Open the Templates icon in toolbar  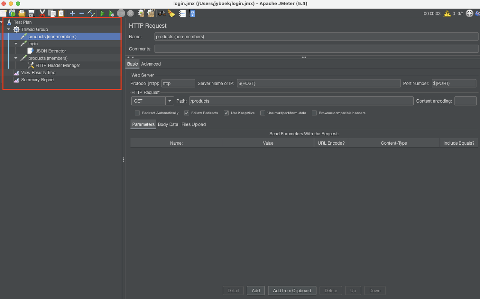(x=12, y=13)
